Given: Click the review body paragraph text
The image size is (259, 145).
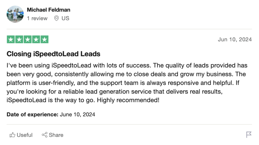Looking at the screenshot, I should 126,83.
